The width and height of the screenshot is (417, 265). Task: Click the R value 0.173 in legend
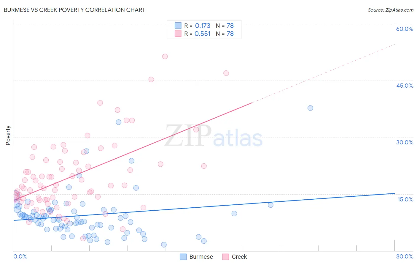(203, 26)
